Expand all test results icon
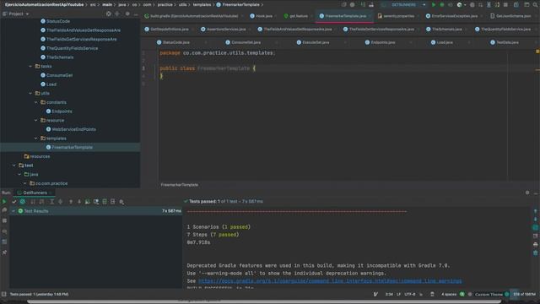The height and width of the screenshot is (304, 540). [x=52, y=202]
